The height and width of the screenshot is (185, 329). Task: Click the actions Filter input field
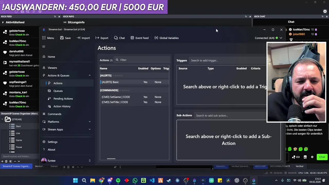tap(142, 60)
